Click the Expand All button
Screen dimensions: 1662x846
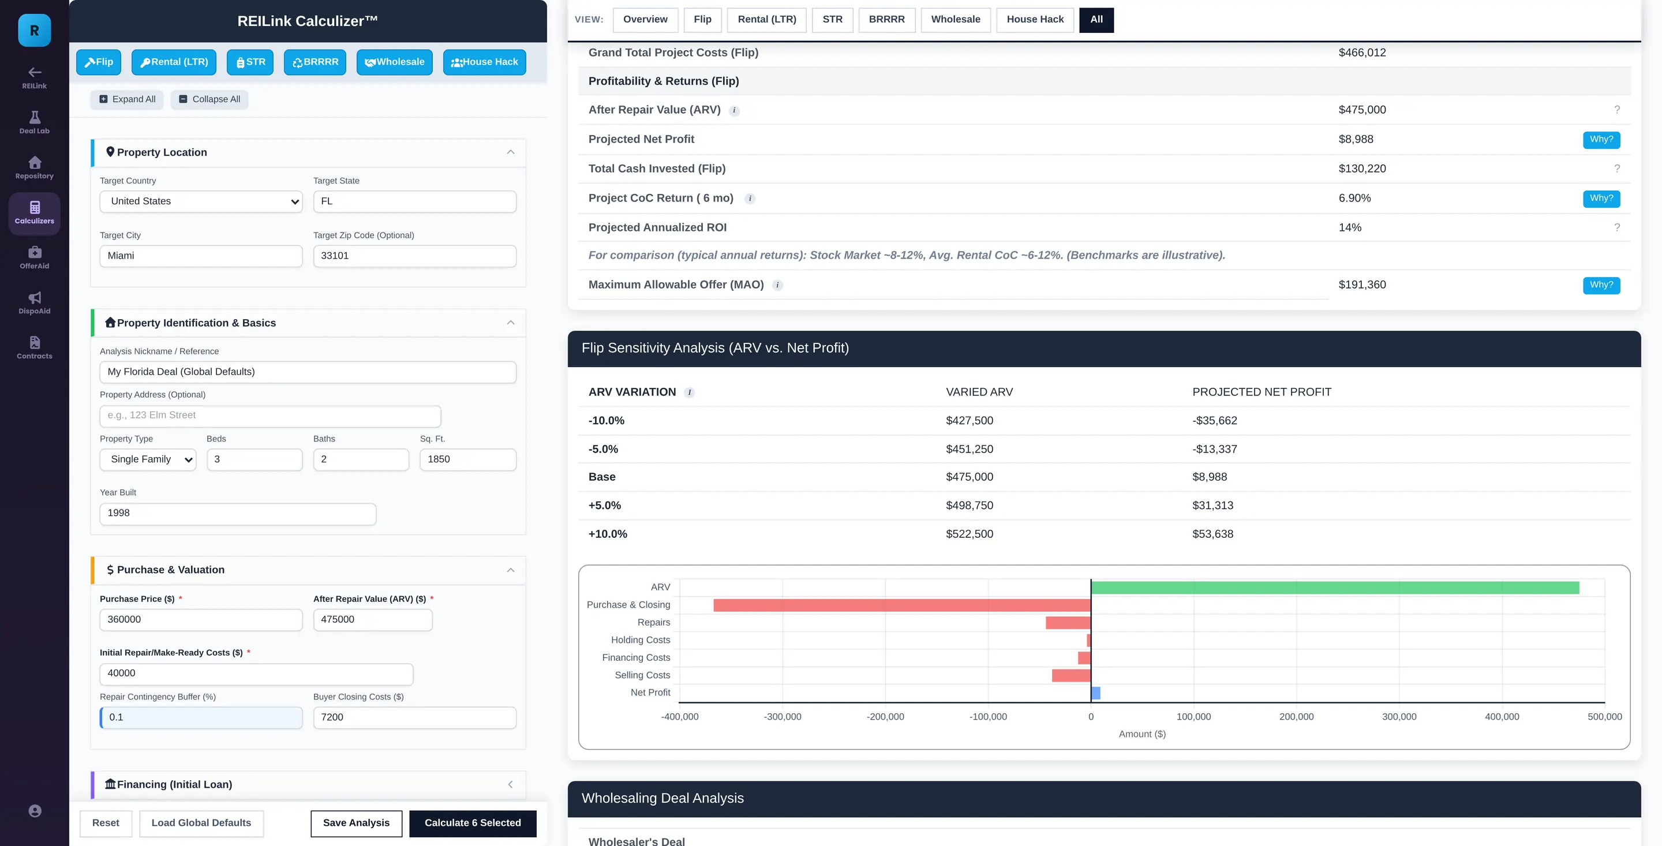coord(127,99)
